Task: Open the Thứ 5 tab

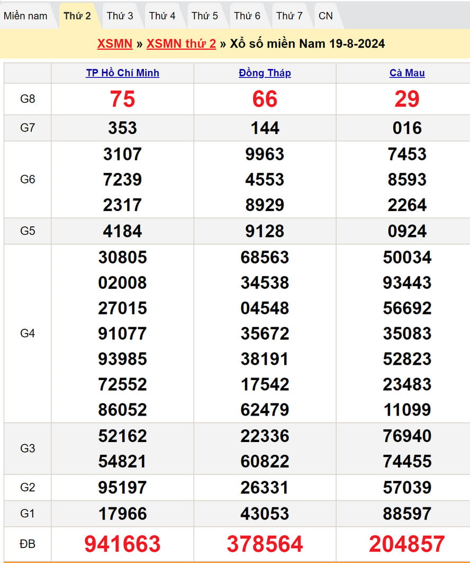Action: click(x=205, y=16)
